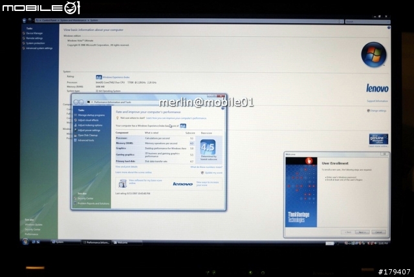Image resolution: width=414 pixels, height=277 pixels.
Task: Click the Device Manager shield icon
Action: click(24, 33)
